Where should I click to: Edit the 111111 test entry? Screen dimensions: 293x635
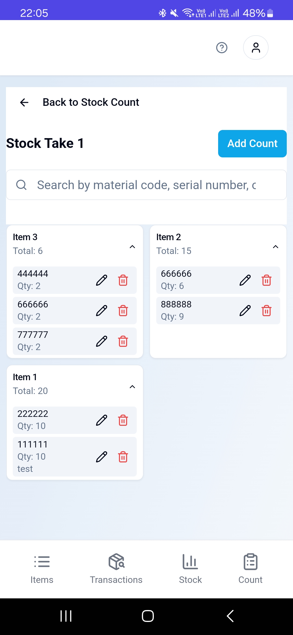102,457
